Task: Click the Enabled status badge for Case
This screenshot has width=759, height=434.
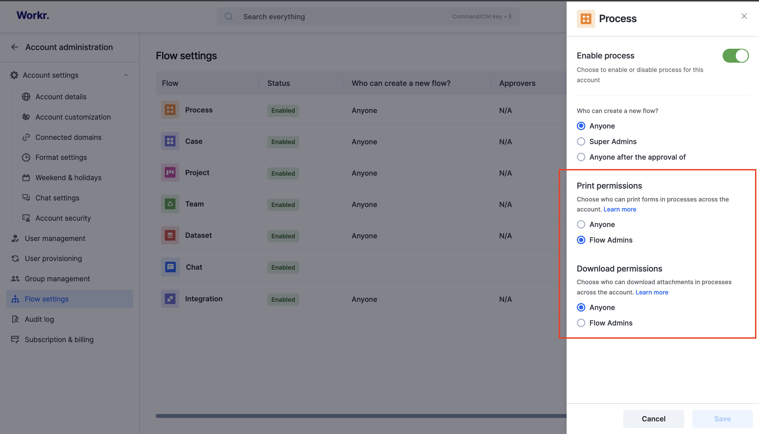Action: (x=283, y=142)
